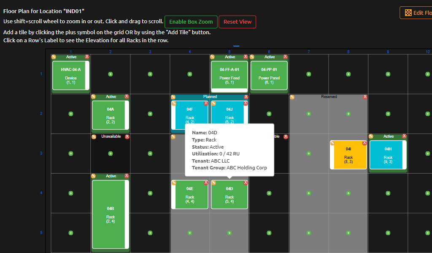The height and width of the screenshot is (253, 432).
Task: Click the edit pencil icon on the Reserved tile
Action: click(x=293, y=97)
